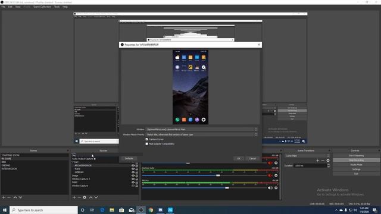Screen dimensions: 381x214
Task: Open the Window selection dropdown
Action: [201, 130]
